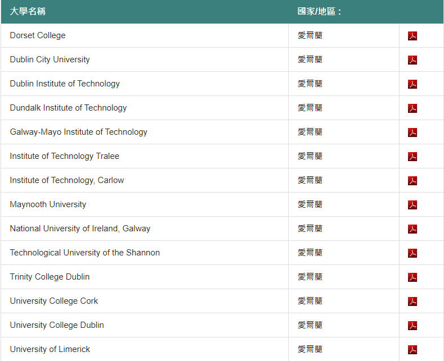Open PDF for Technological University of the Shannon
Image resolution: width=444 pixels, height=361 pixels.
click(412, 253)
